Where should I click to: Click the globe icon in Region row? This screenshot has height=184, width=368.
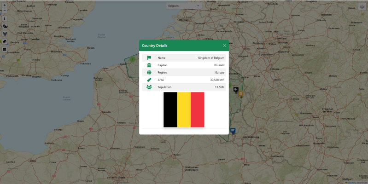149,73
